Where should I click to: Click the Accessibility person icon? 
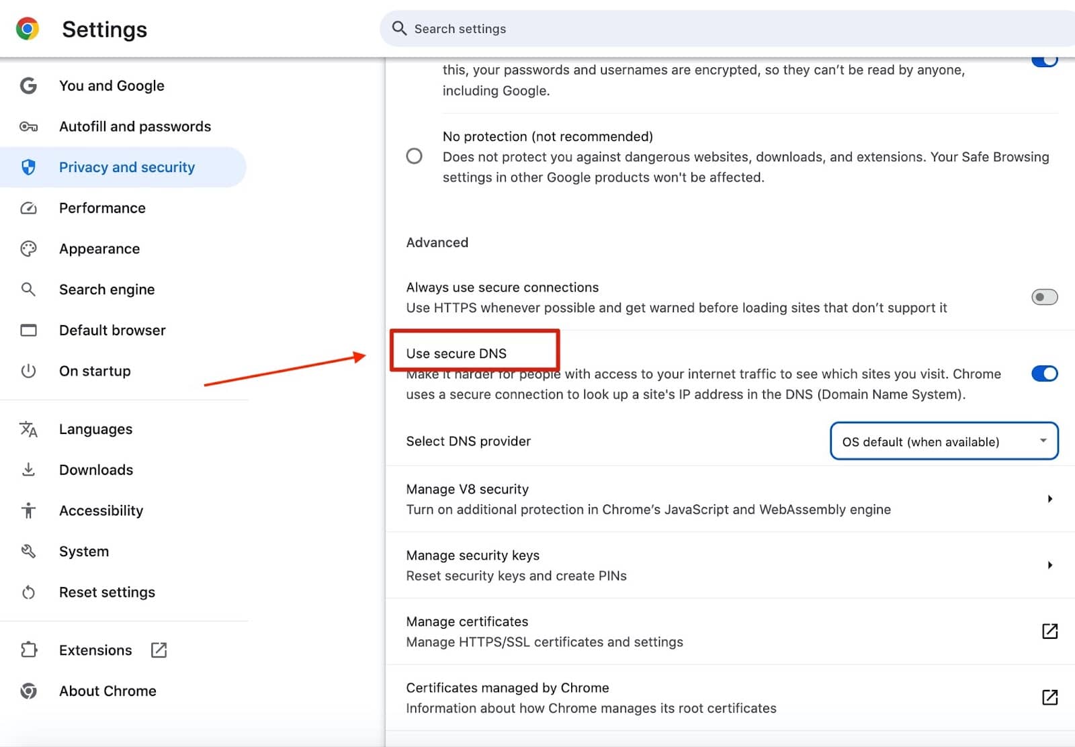pyautogui.click(x=28, y=511)
